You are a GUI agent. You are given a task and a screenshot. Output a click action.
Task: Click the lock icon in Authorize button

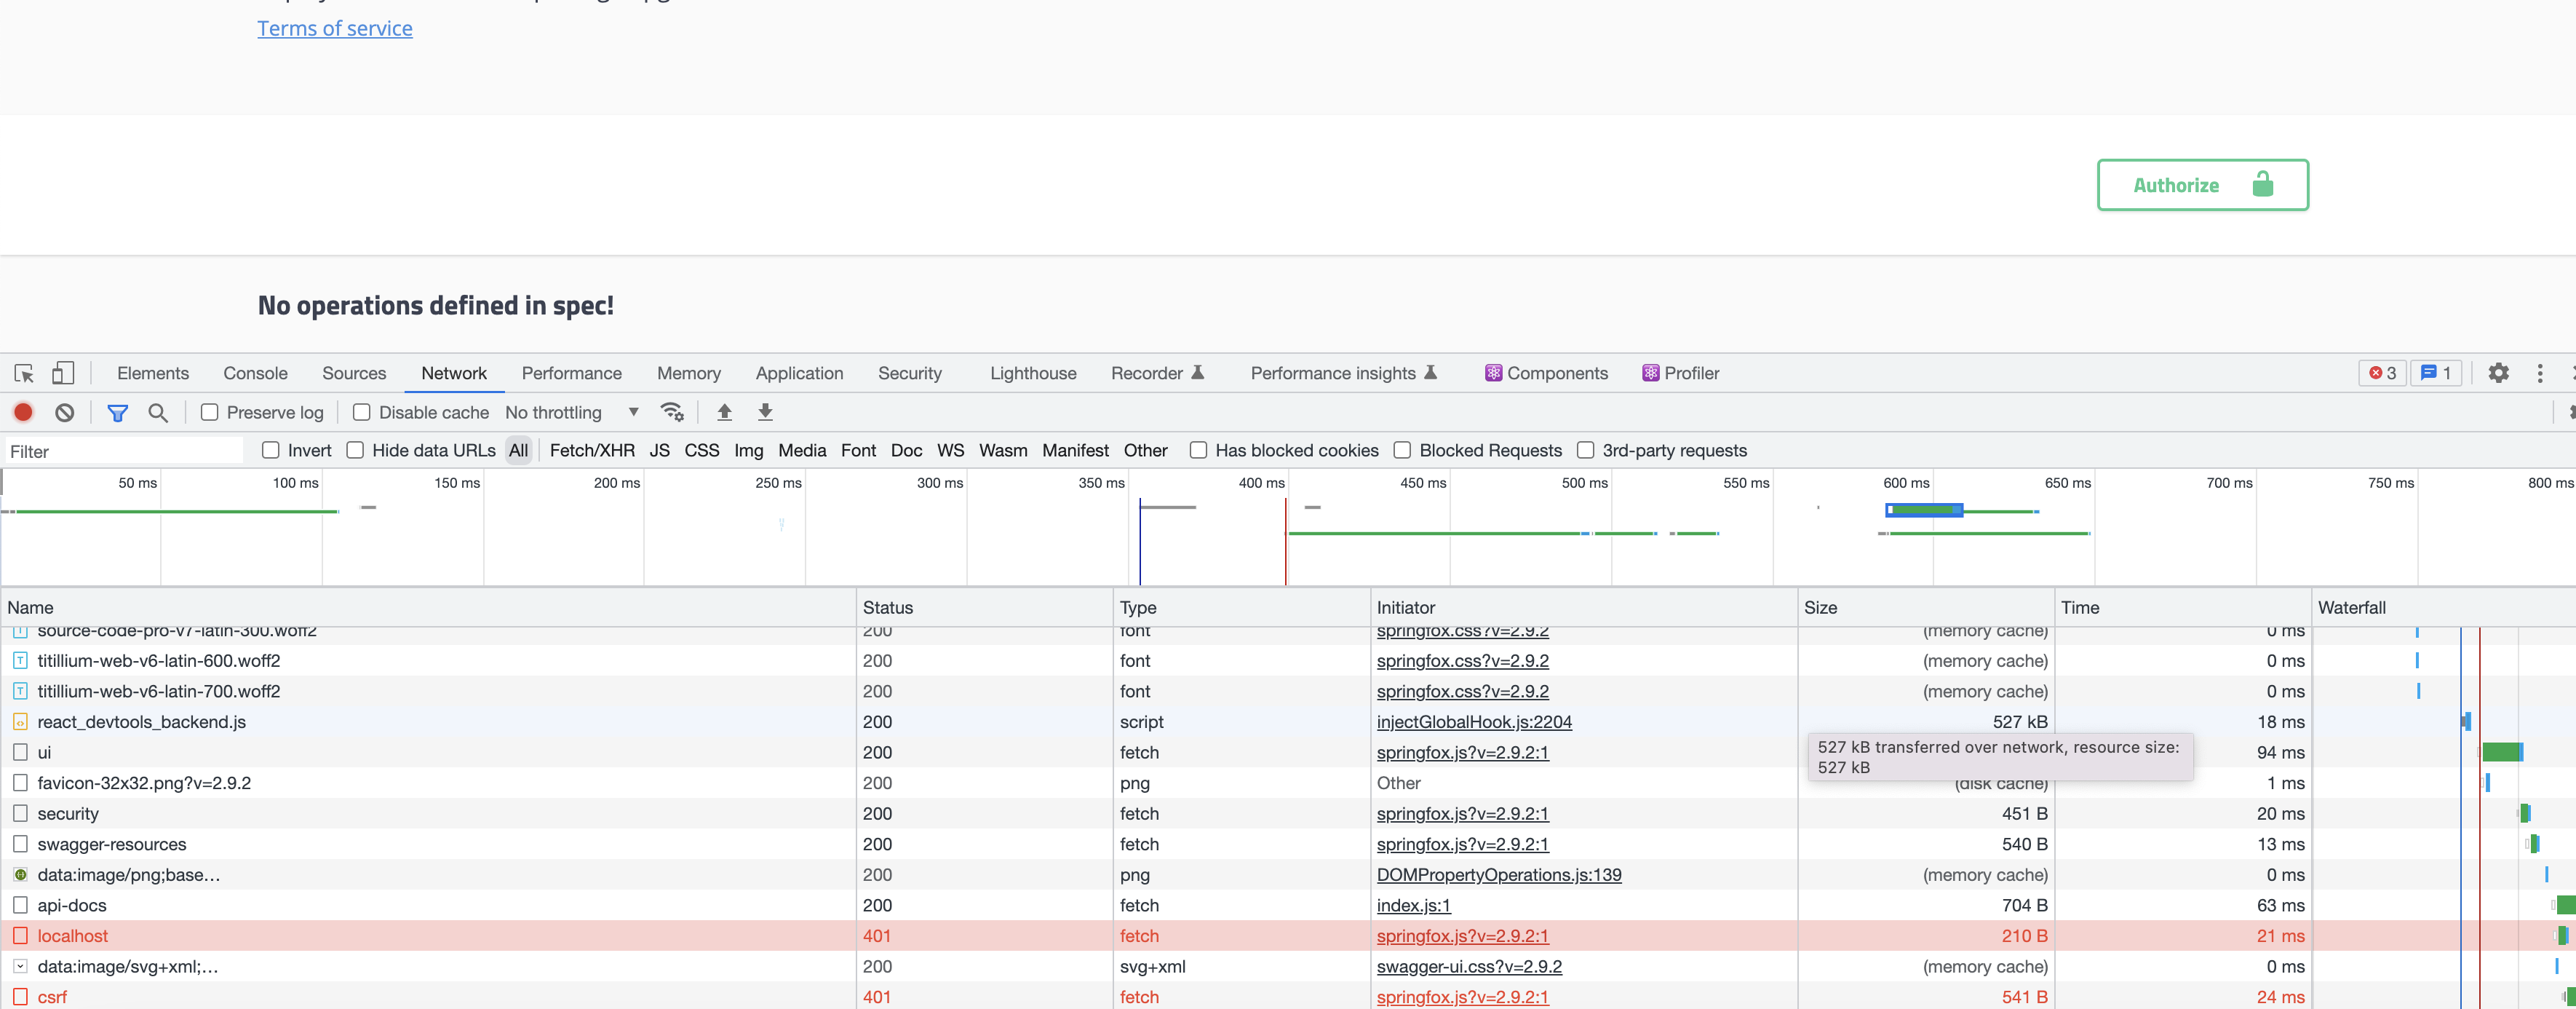coord(2263,184)
